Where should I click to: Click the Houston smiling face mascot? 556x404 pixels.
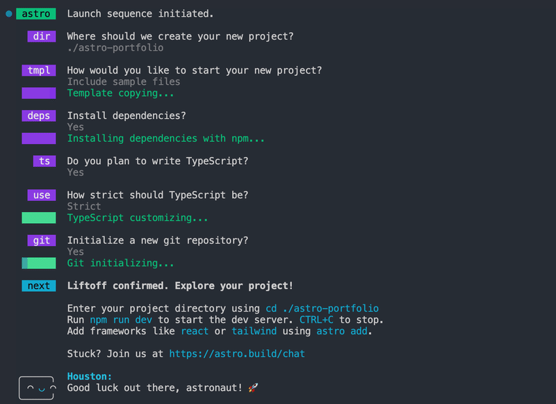coord(37,388)
